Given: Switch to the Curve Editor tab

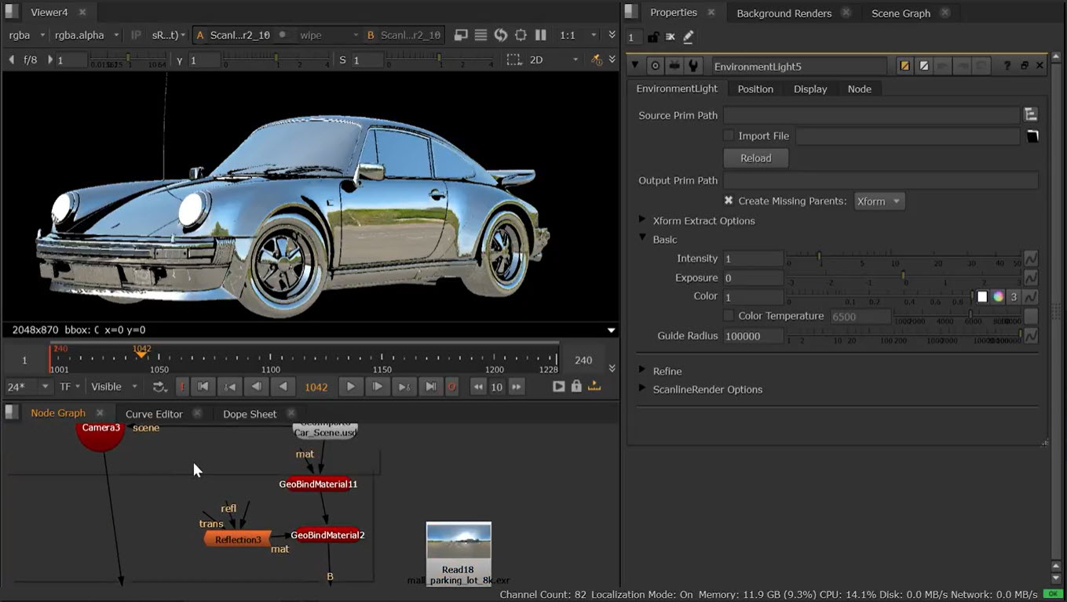Looking at the screenshot, I should pyautogui.click(x=154, y=414).
